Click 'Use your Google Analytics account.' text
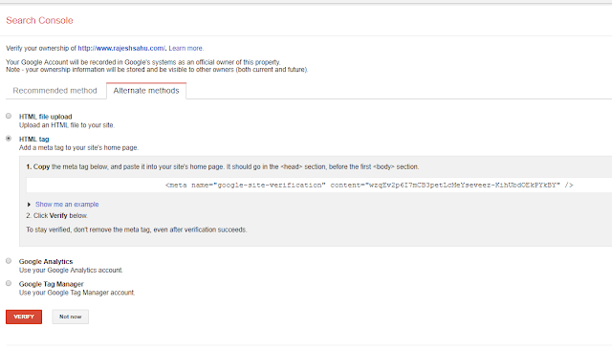Image resolution: width=612 pixels, height=350 pixels. 71,271
